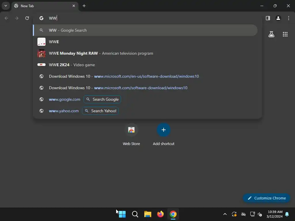This screenshot has height=221, width=295.
Task: Go forward with the forward arrow
Action: point(17,18)
